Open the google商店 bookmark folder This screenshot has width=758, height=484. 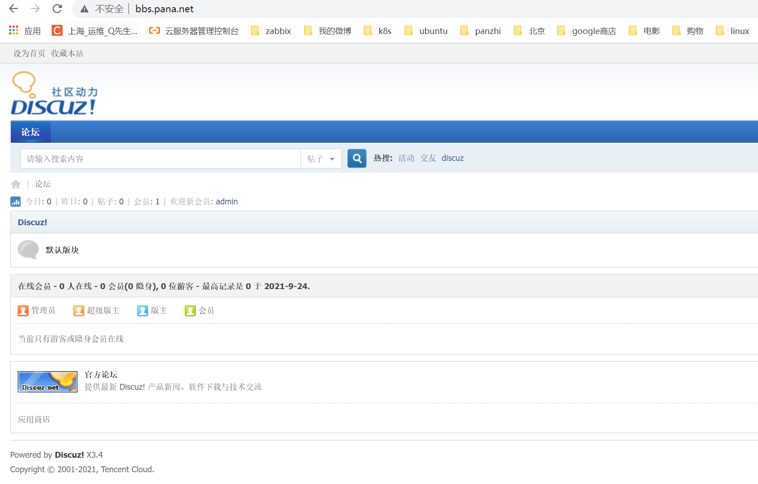pyautogui.click(x=587, y=31)
